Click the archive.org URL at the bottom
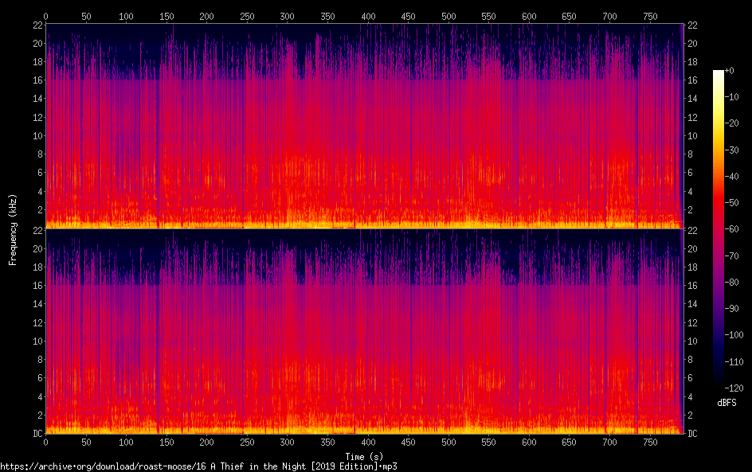752x472 pixels. pyautogui.click(x=198, y=466)
